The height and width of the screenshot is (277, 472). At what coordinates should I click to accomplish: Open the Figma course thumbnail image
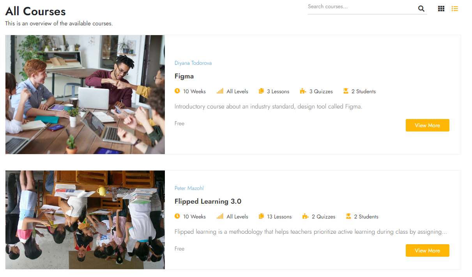click(x=85, y=94)
